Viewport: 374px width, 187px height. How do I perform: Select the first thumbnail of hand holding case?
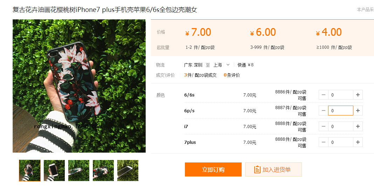[30, 171]
